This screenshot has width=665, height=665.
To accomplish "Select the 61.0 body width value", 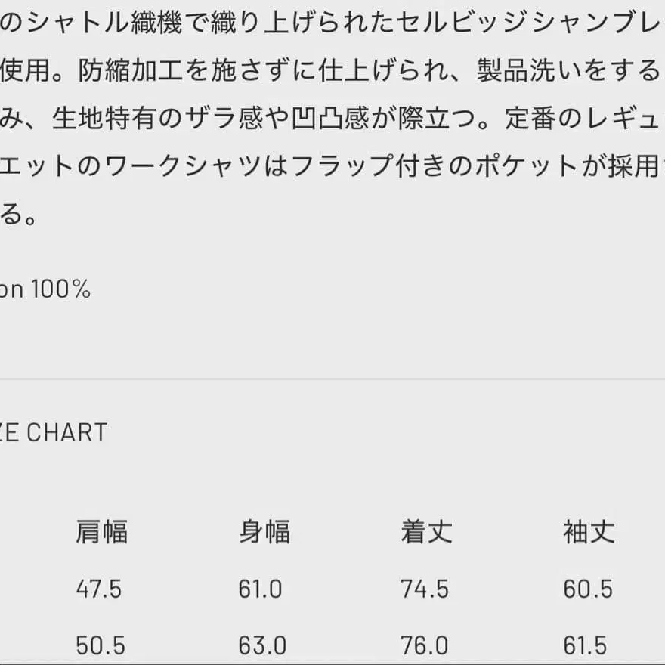I will tap(261, 589).
